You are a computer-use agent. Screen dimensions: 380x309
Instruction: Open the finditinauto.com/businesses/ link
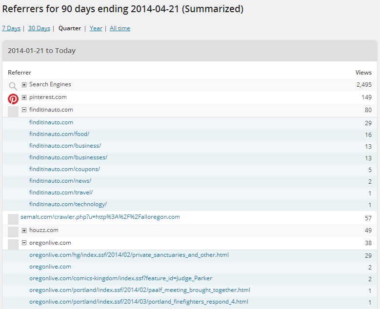(68, 157)
